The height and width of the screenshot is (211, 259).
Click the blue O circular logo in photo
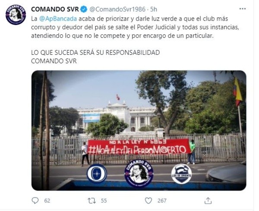click(97, 174)
